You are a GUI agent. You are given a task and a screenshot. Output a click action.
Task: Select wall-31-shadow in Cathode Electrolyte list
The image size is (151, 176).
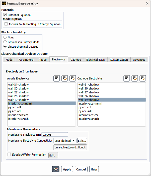point(112,84)
